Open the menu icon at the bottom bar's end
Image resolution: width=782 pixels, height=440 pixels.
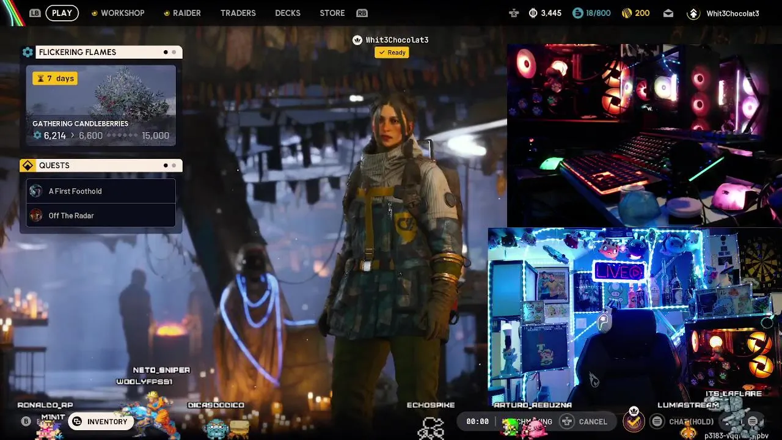point(753,421)
